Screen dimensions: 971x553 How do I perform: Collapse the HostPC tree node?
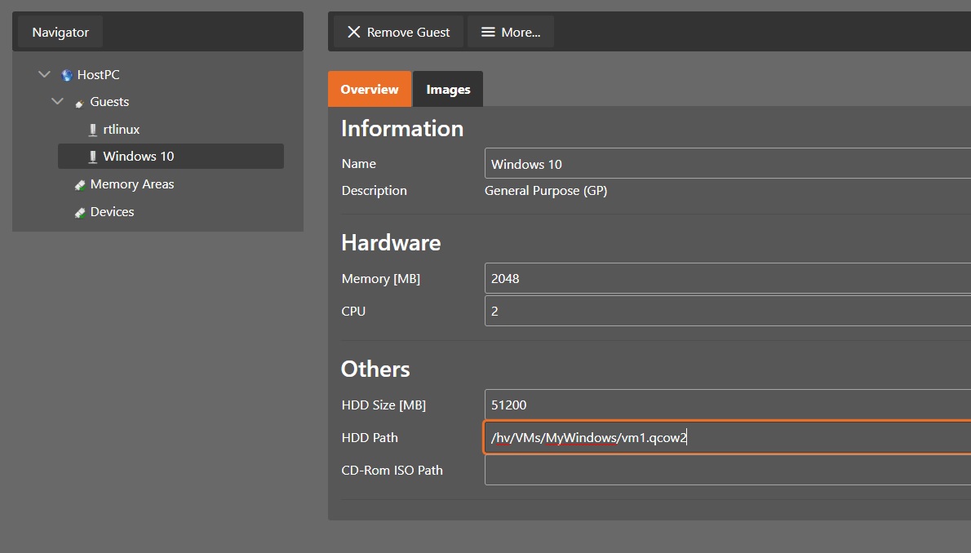click(x=44, y=75)
